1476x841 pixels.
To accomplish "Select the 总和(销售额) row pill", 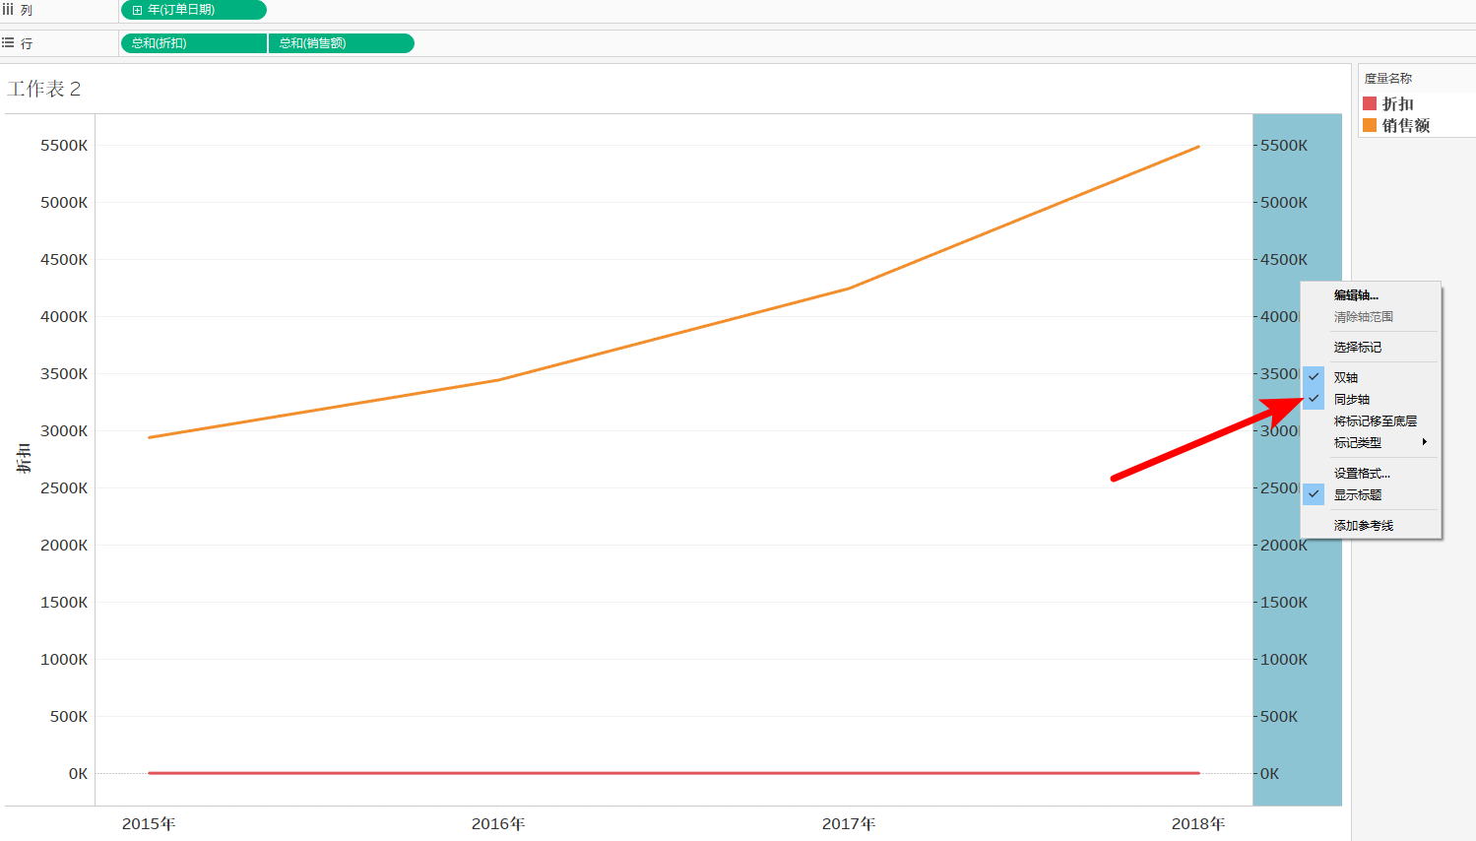I will coord(342,43).
